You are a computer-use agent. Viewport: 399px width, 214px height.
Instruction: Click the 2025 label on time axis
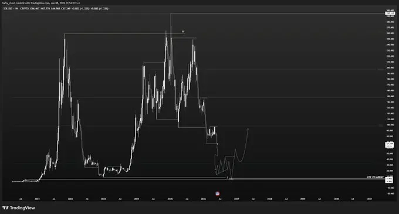(x=170, y=199)
